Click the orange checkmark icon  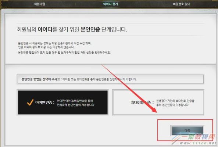30,103
